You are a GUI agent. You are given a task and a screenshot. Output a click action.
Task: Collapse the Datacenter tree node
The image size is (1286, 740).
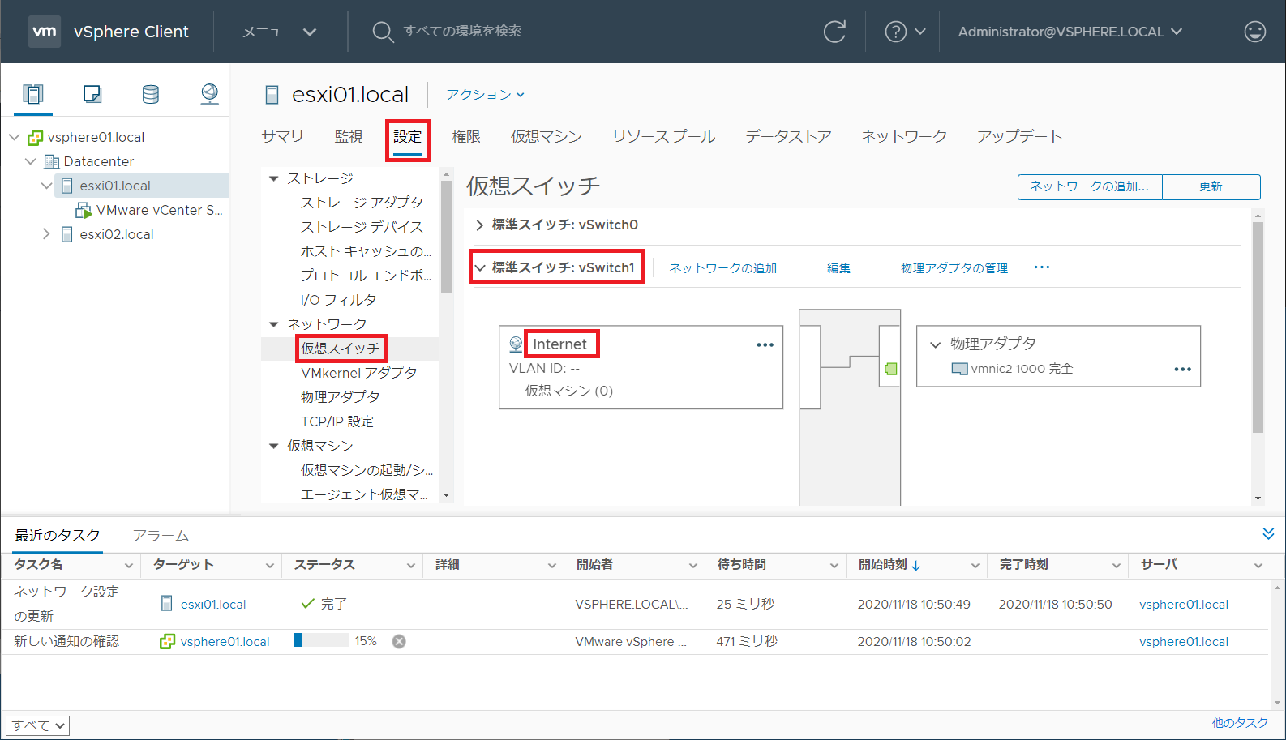pyautogui.click(x=30, y=161)
